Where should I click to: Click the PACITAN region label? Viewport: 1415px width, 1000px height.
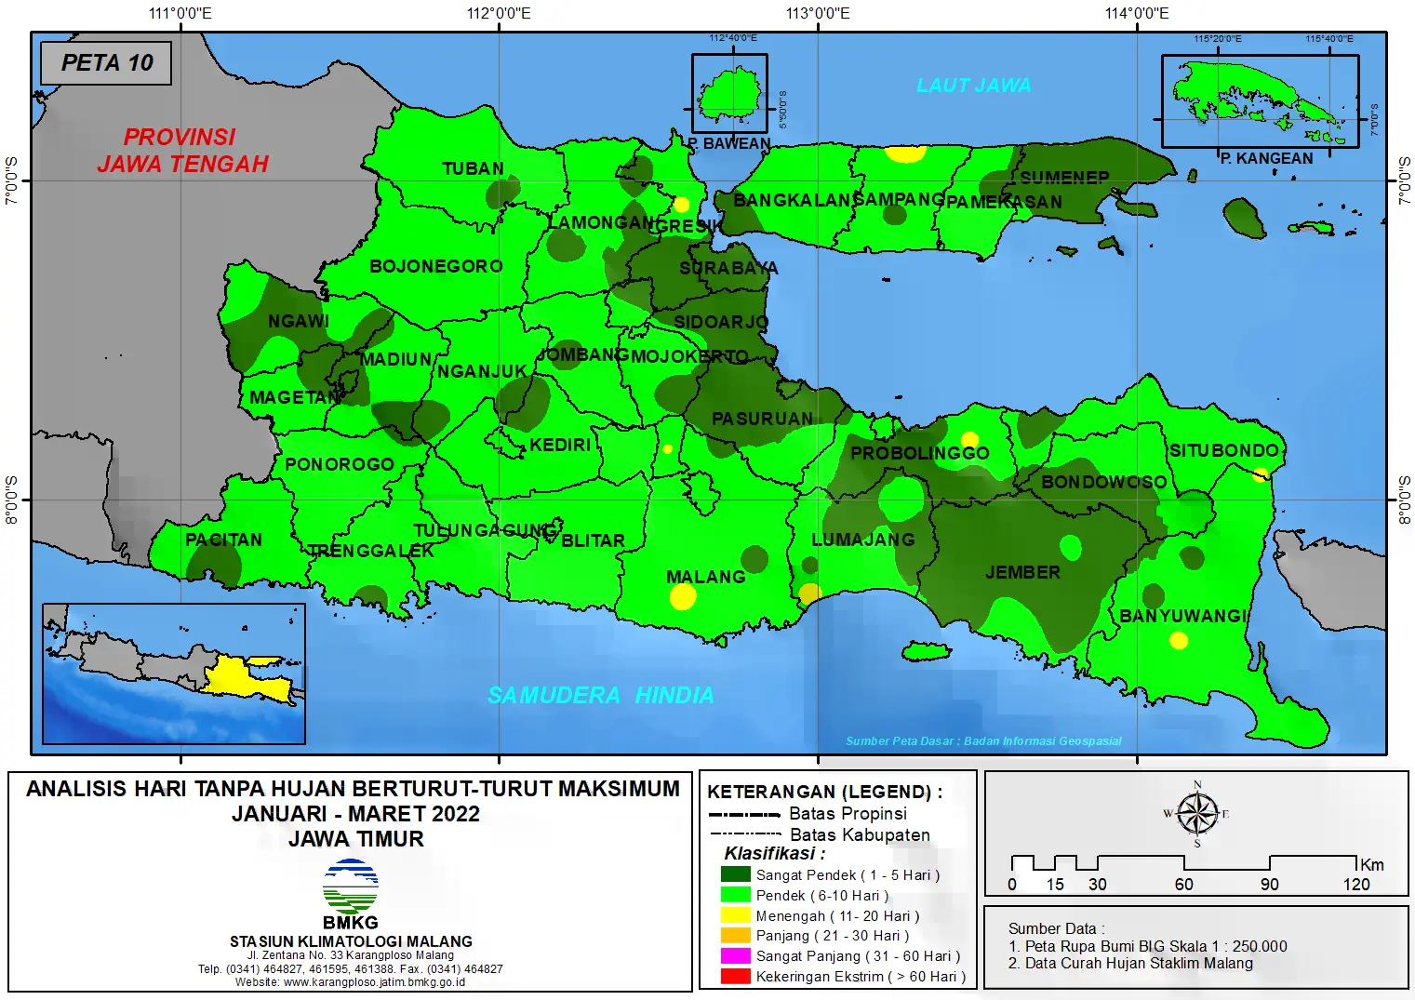coord(224,540)
